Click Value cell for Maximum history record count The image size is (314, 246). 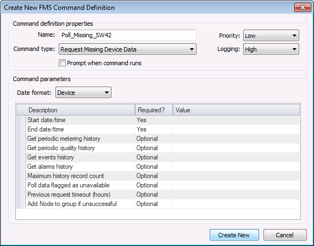236,176
